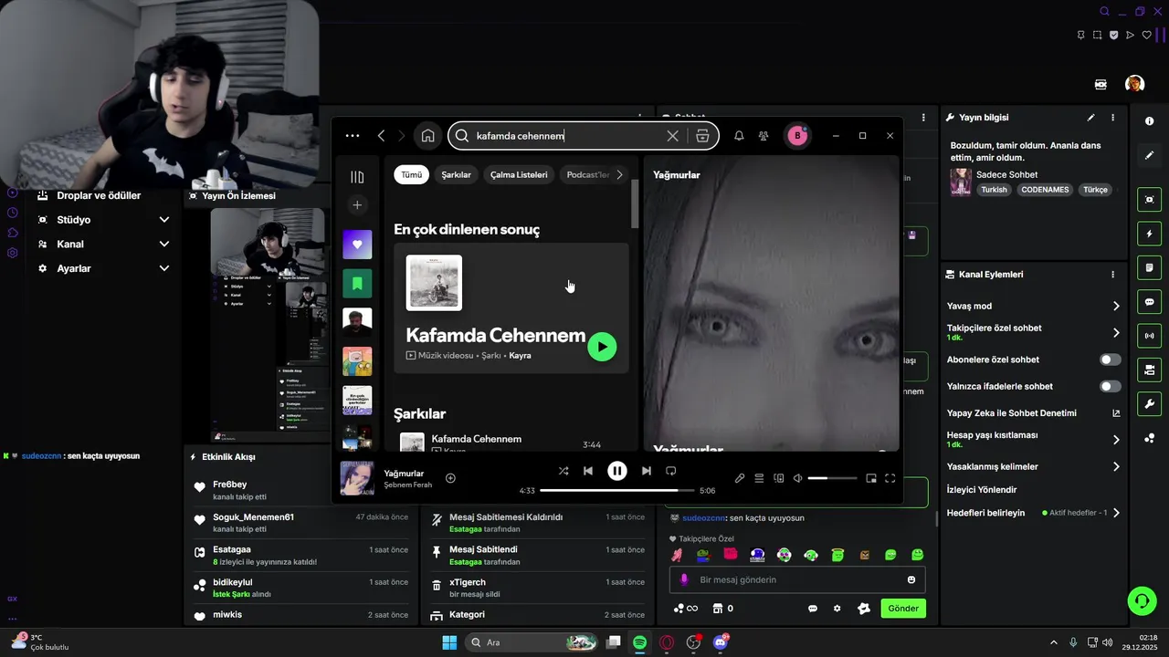Pause the current Spotify track
1169x657 pixels.
[x=617, y=471]
